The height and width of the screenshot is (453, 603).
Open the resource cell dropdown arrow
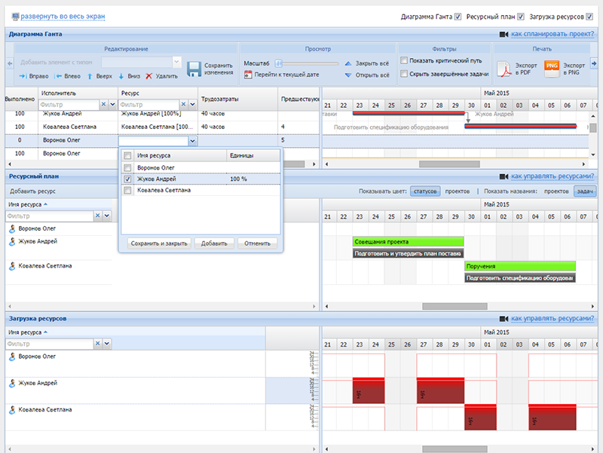[192, 141]
